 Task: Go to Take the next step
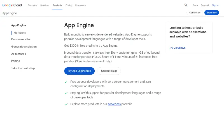(23, 68)
